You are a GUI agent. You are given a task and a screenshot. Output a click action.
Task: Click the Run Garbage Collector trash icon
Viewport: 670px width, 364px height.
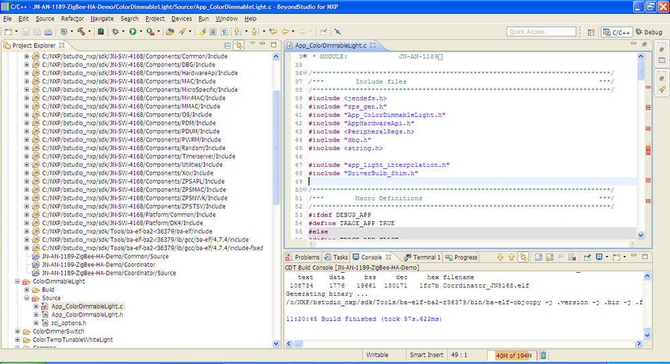pos(543,355)
